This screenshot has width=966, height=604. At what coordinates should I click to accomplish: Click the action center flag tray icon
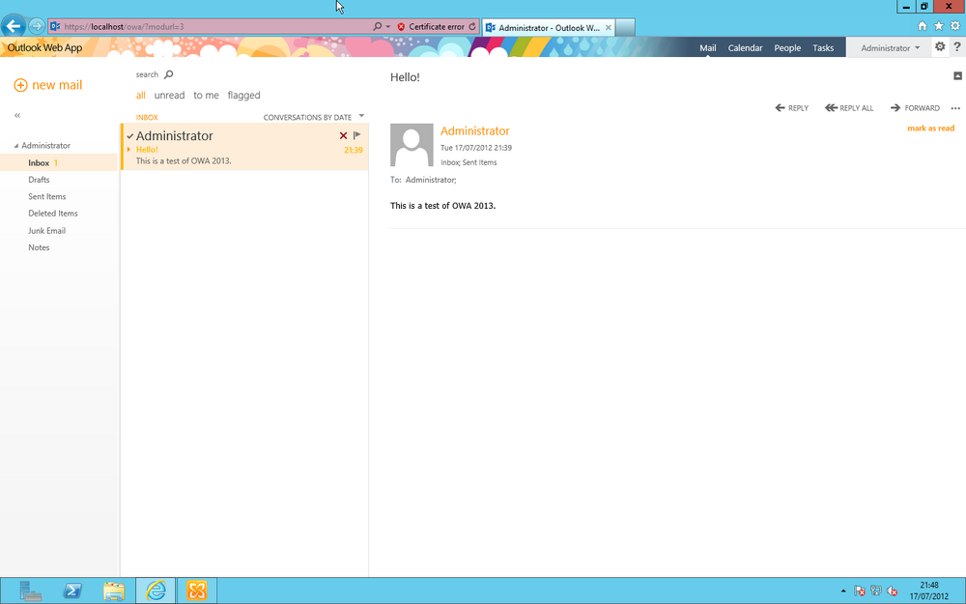[x=860, y=591]
